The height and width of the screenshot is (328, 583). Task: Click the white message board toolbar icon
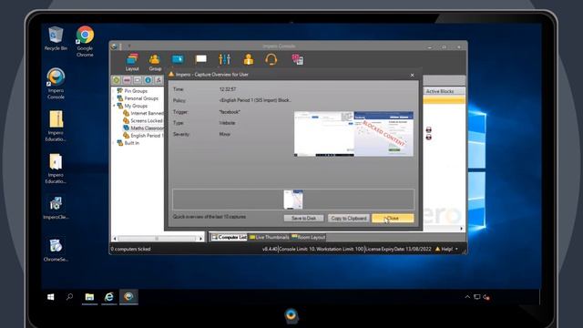click(x=200, y=59)
